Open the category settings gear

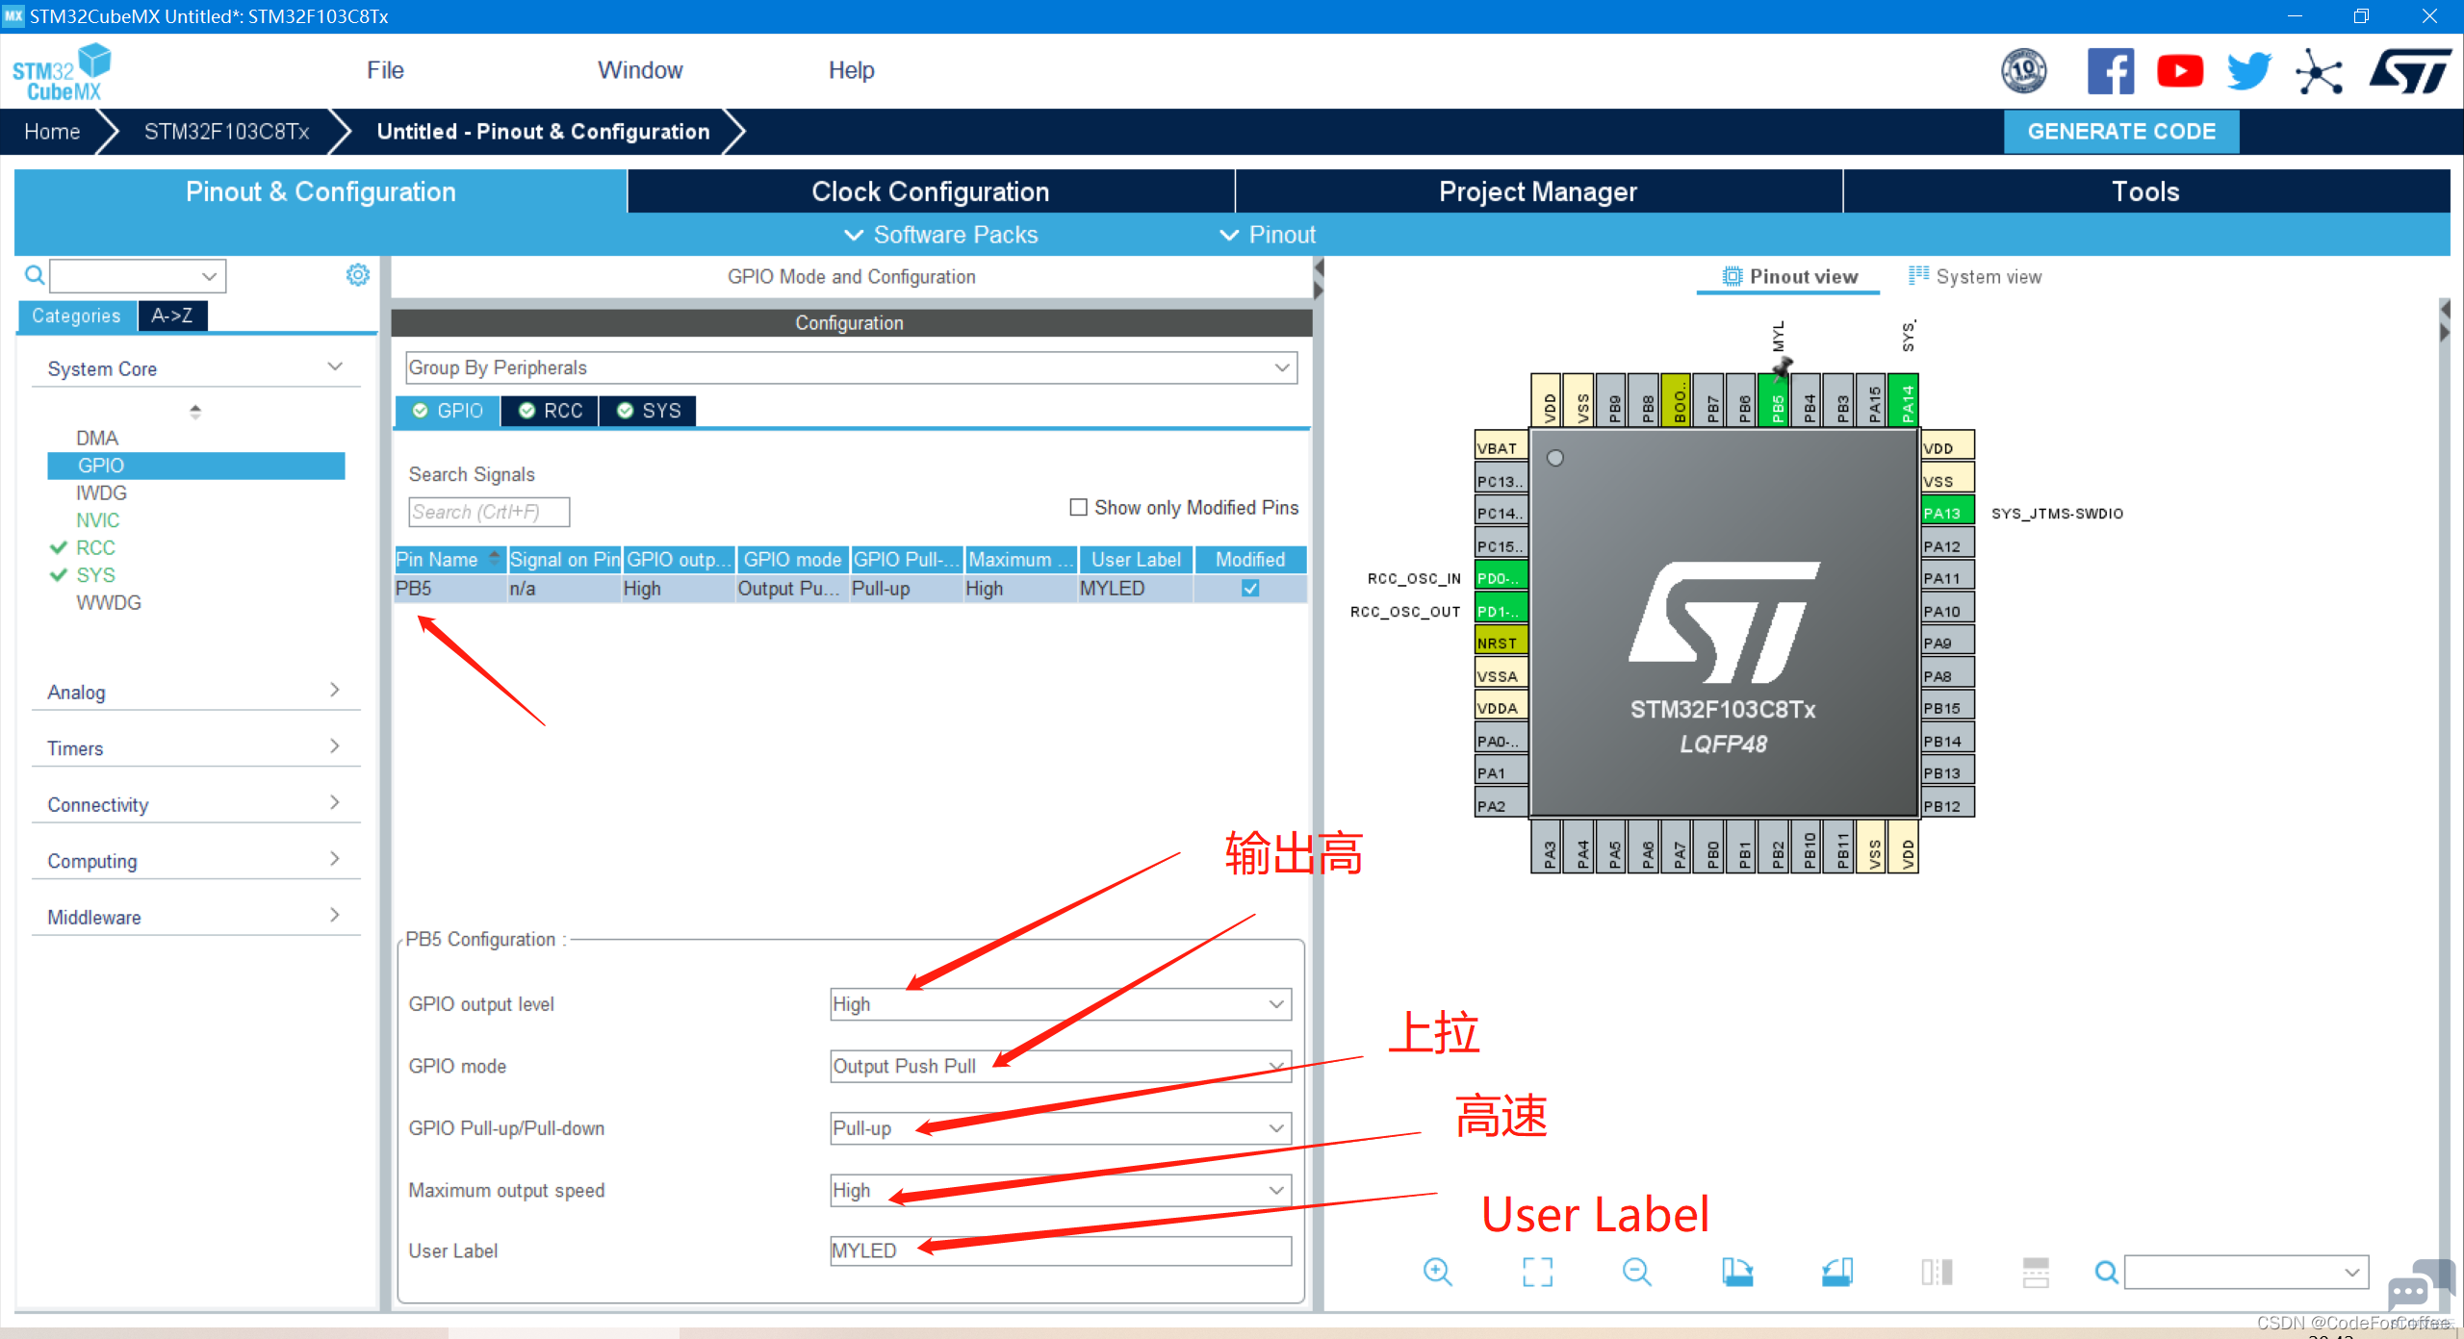[358, 275]
